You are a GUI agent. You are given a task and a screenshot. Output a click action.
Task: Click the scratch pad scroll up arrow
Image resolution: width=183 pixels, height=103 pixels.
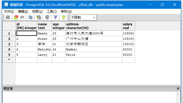pyautogui.click(x=178, y=94)
